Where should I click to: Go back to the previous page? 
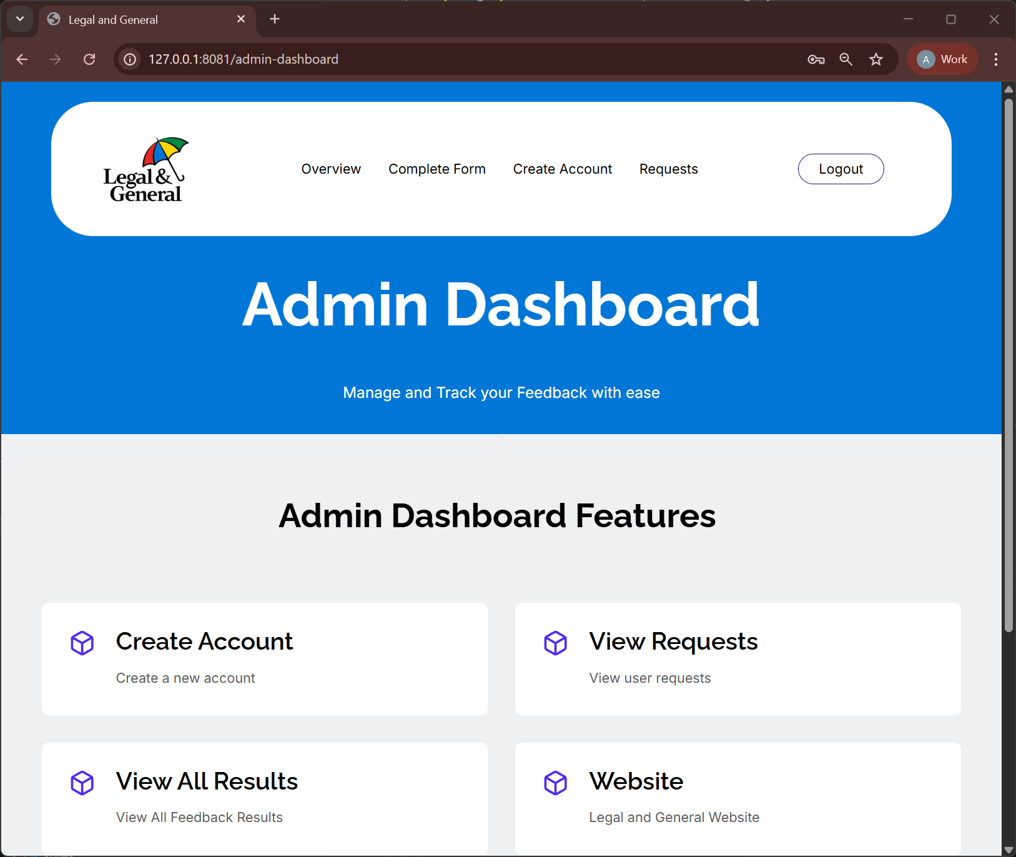coord(22,59)
